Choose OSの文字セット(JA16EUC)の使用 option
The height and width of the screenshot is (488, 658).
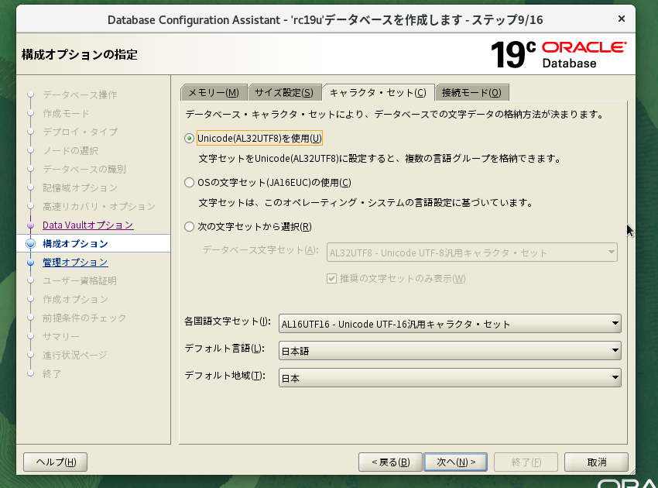coord(189,182)
